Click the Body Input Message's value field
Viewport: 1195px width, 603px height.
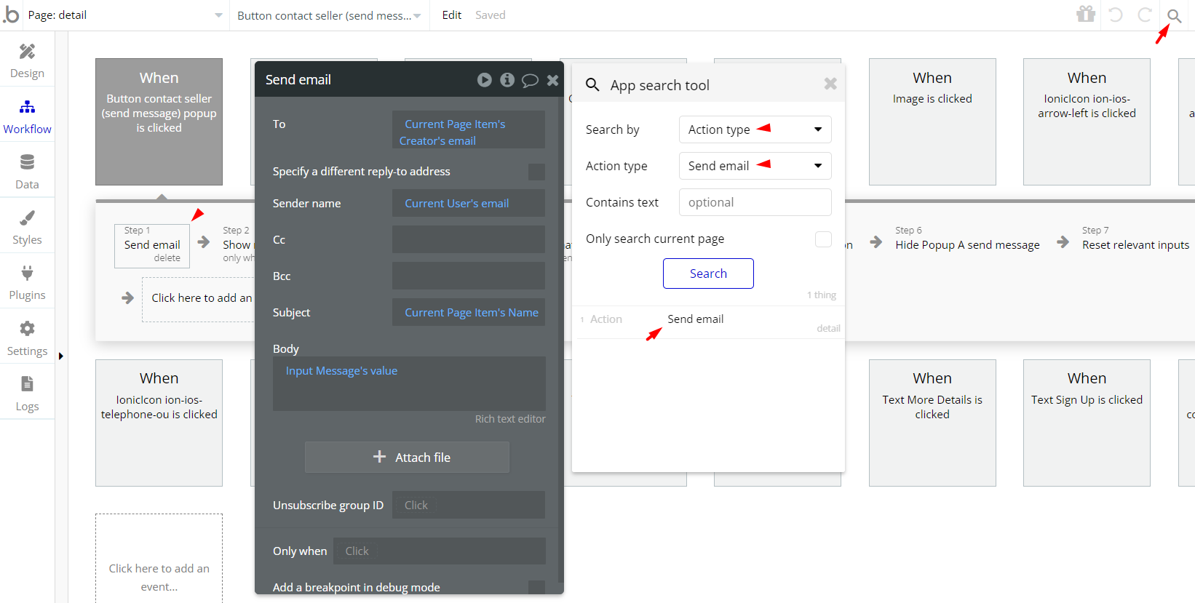(x=409, y=383)
